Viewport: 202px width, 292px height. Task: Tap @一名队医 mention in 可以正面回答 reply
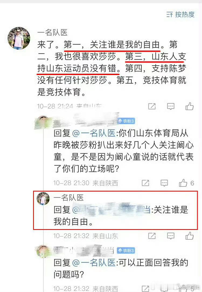pyautogui.click(x=94, y=263)
